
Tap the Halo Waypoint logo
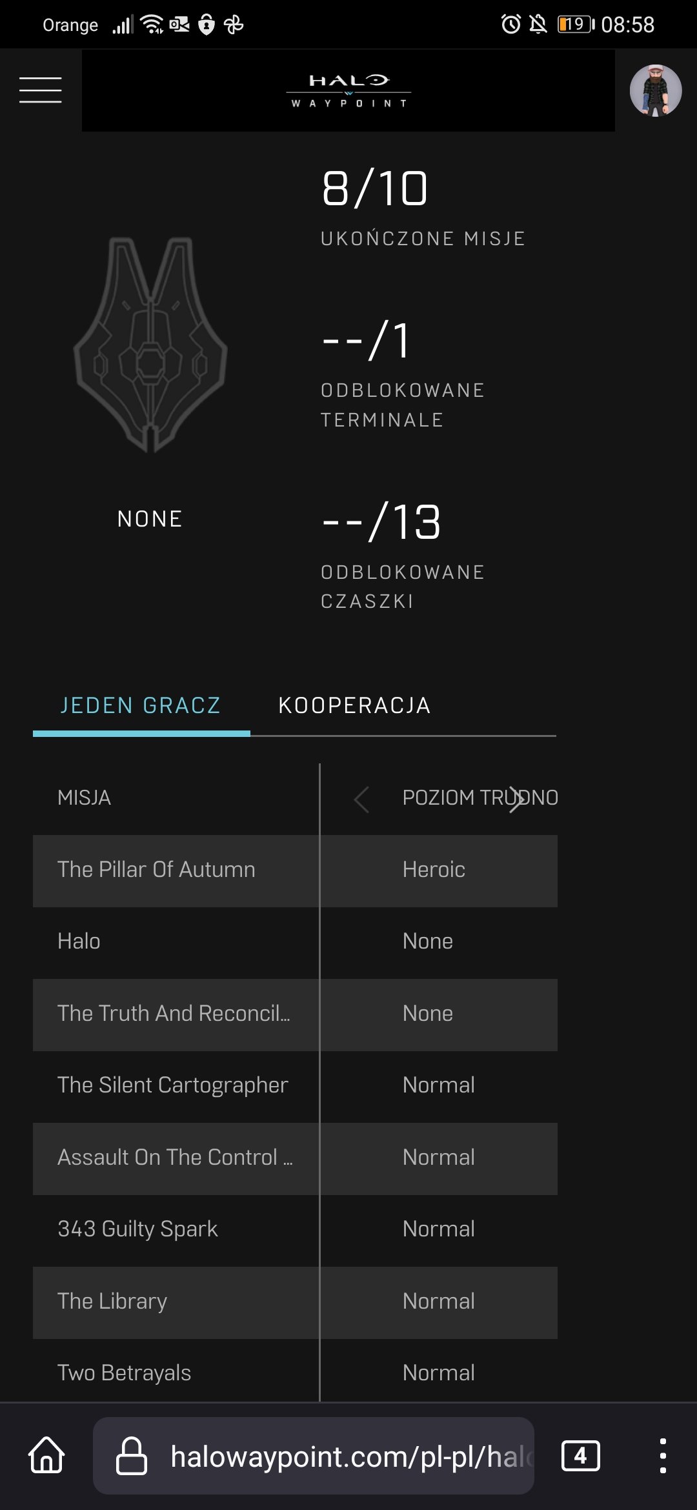[348, 90]
